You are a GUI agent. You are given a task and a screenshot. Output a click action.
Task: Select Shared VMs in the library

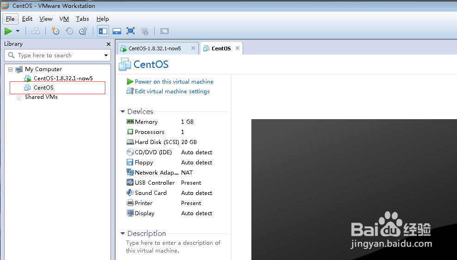41,97
